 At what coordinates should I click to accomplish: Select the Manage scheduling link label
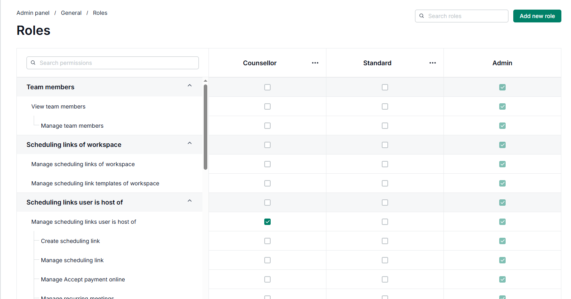point(73,260)
